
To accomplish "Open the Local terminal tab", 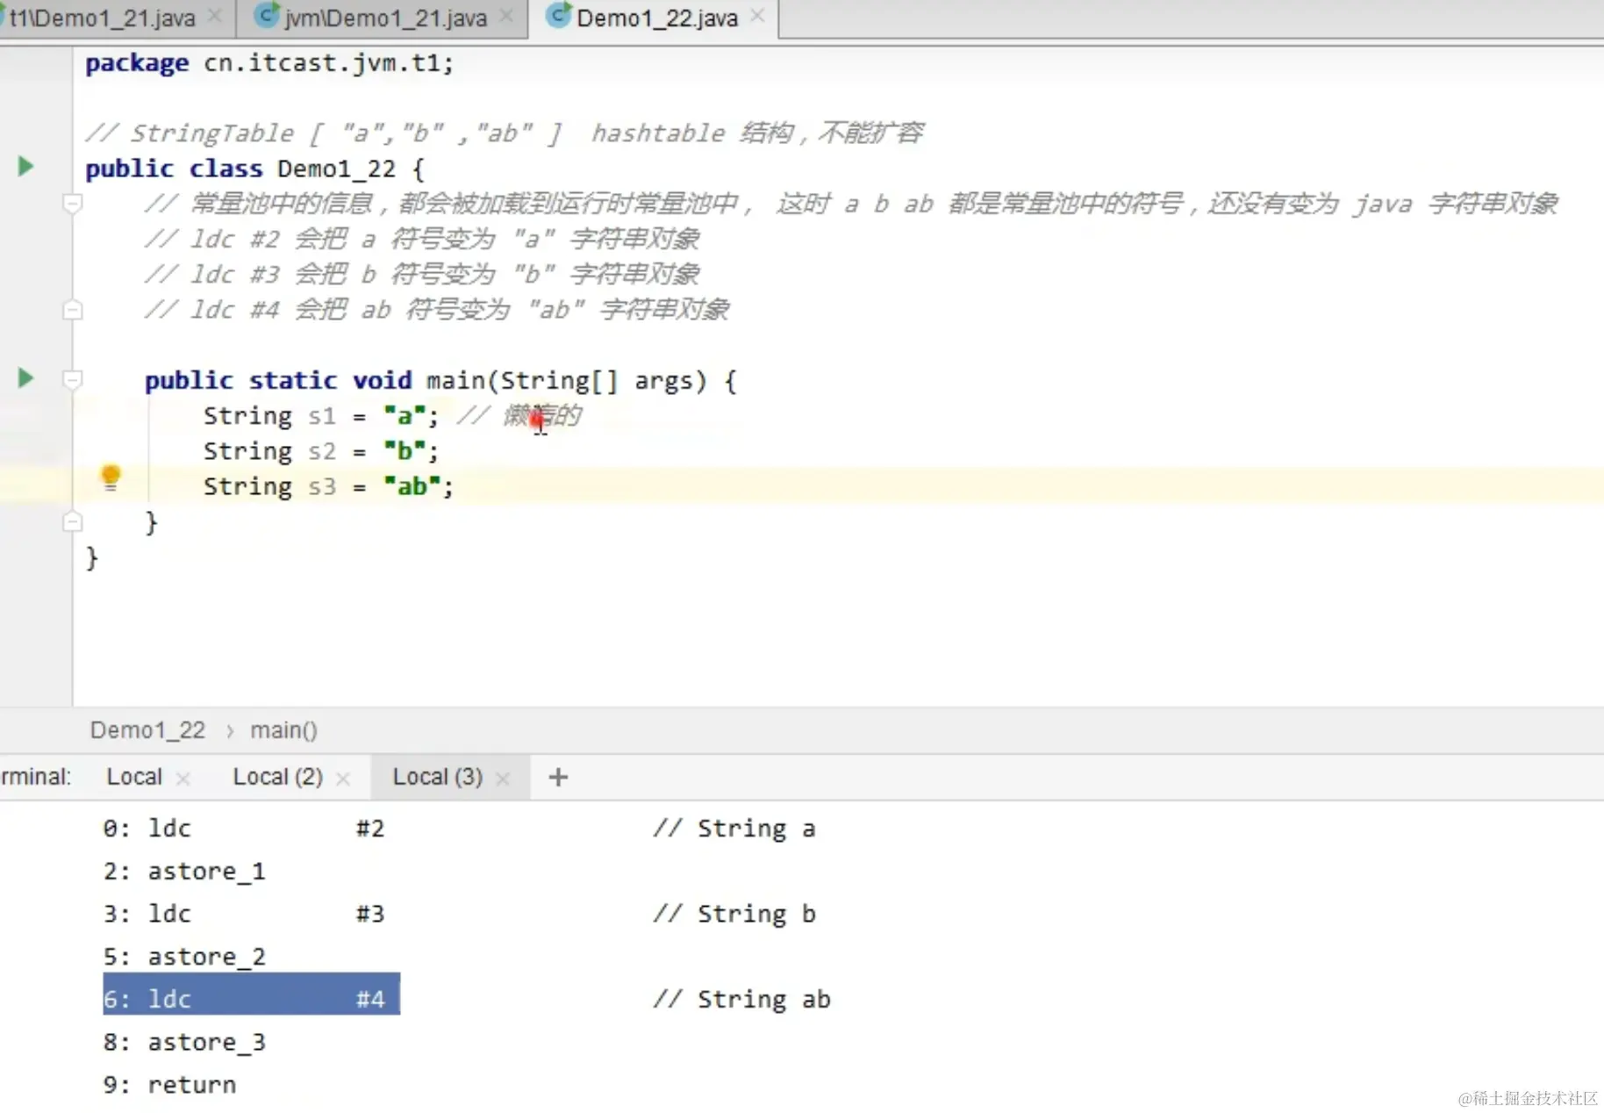I will (134, 777).
